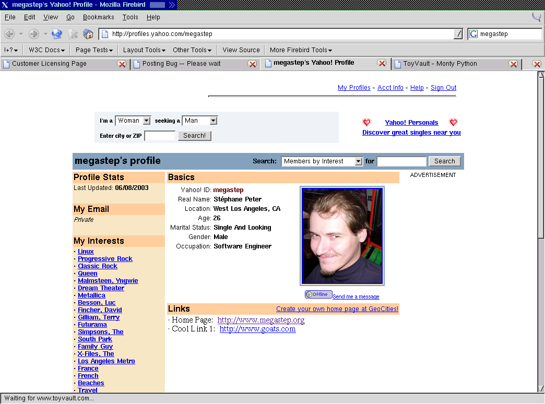Click the Offline status indicator icon
545x404 pixels.
tap(318, 294)
